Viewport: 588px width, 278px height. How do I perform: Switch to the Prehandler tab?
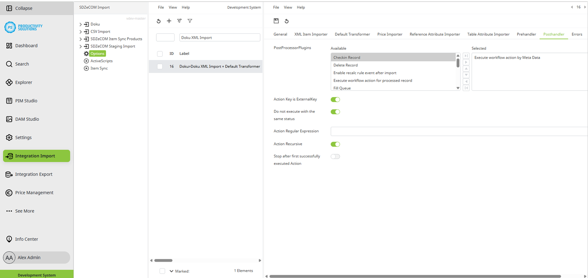[x=526, y=34]
